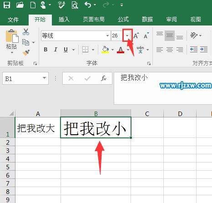Open the text orientation dropdown arrow
The width and height of the screenshot is (212, 203).
pos(200,36)
